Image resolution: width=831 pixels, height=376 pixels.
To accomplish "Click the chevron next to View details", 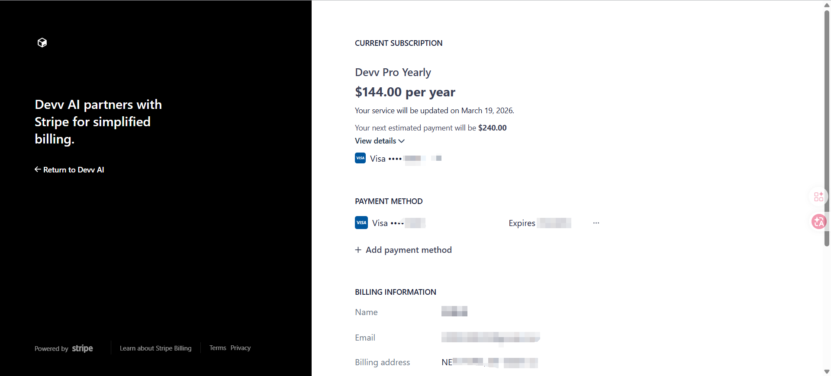I will (x=402, y=141).
